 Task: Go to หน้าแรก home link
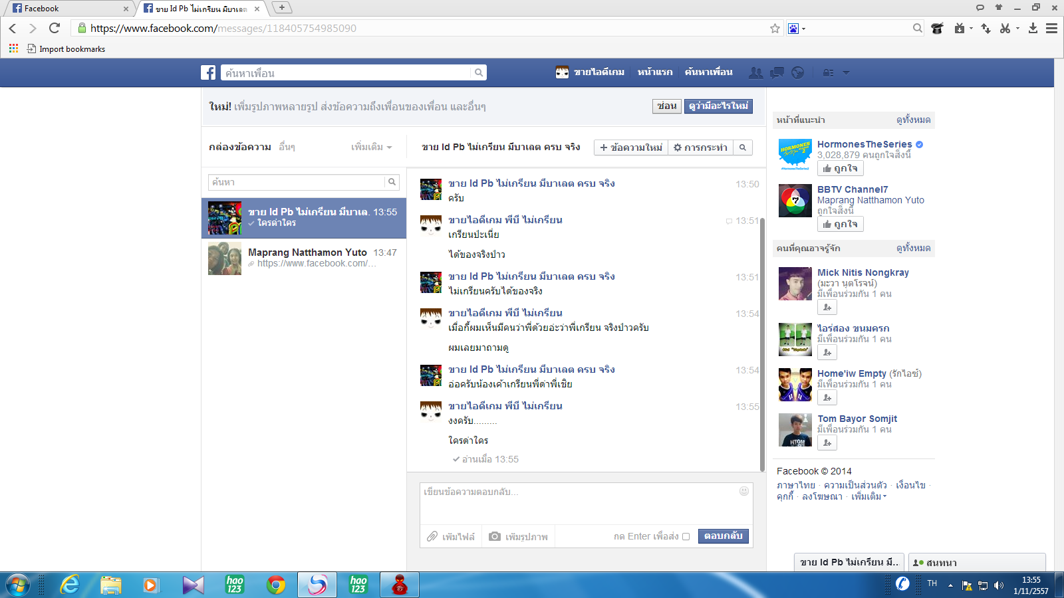[x=655, y=72]
